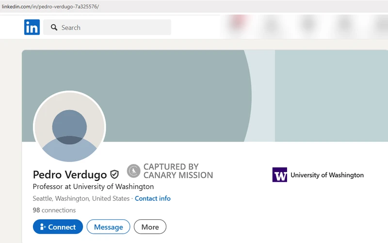Select the magnifier icon in the search box

pos(54,27)
